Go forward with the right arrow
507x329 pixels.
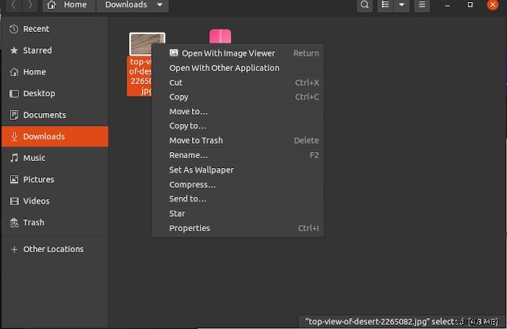(30, 4)
